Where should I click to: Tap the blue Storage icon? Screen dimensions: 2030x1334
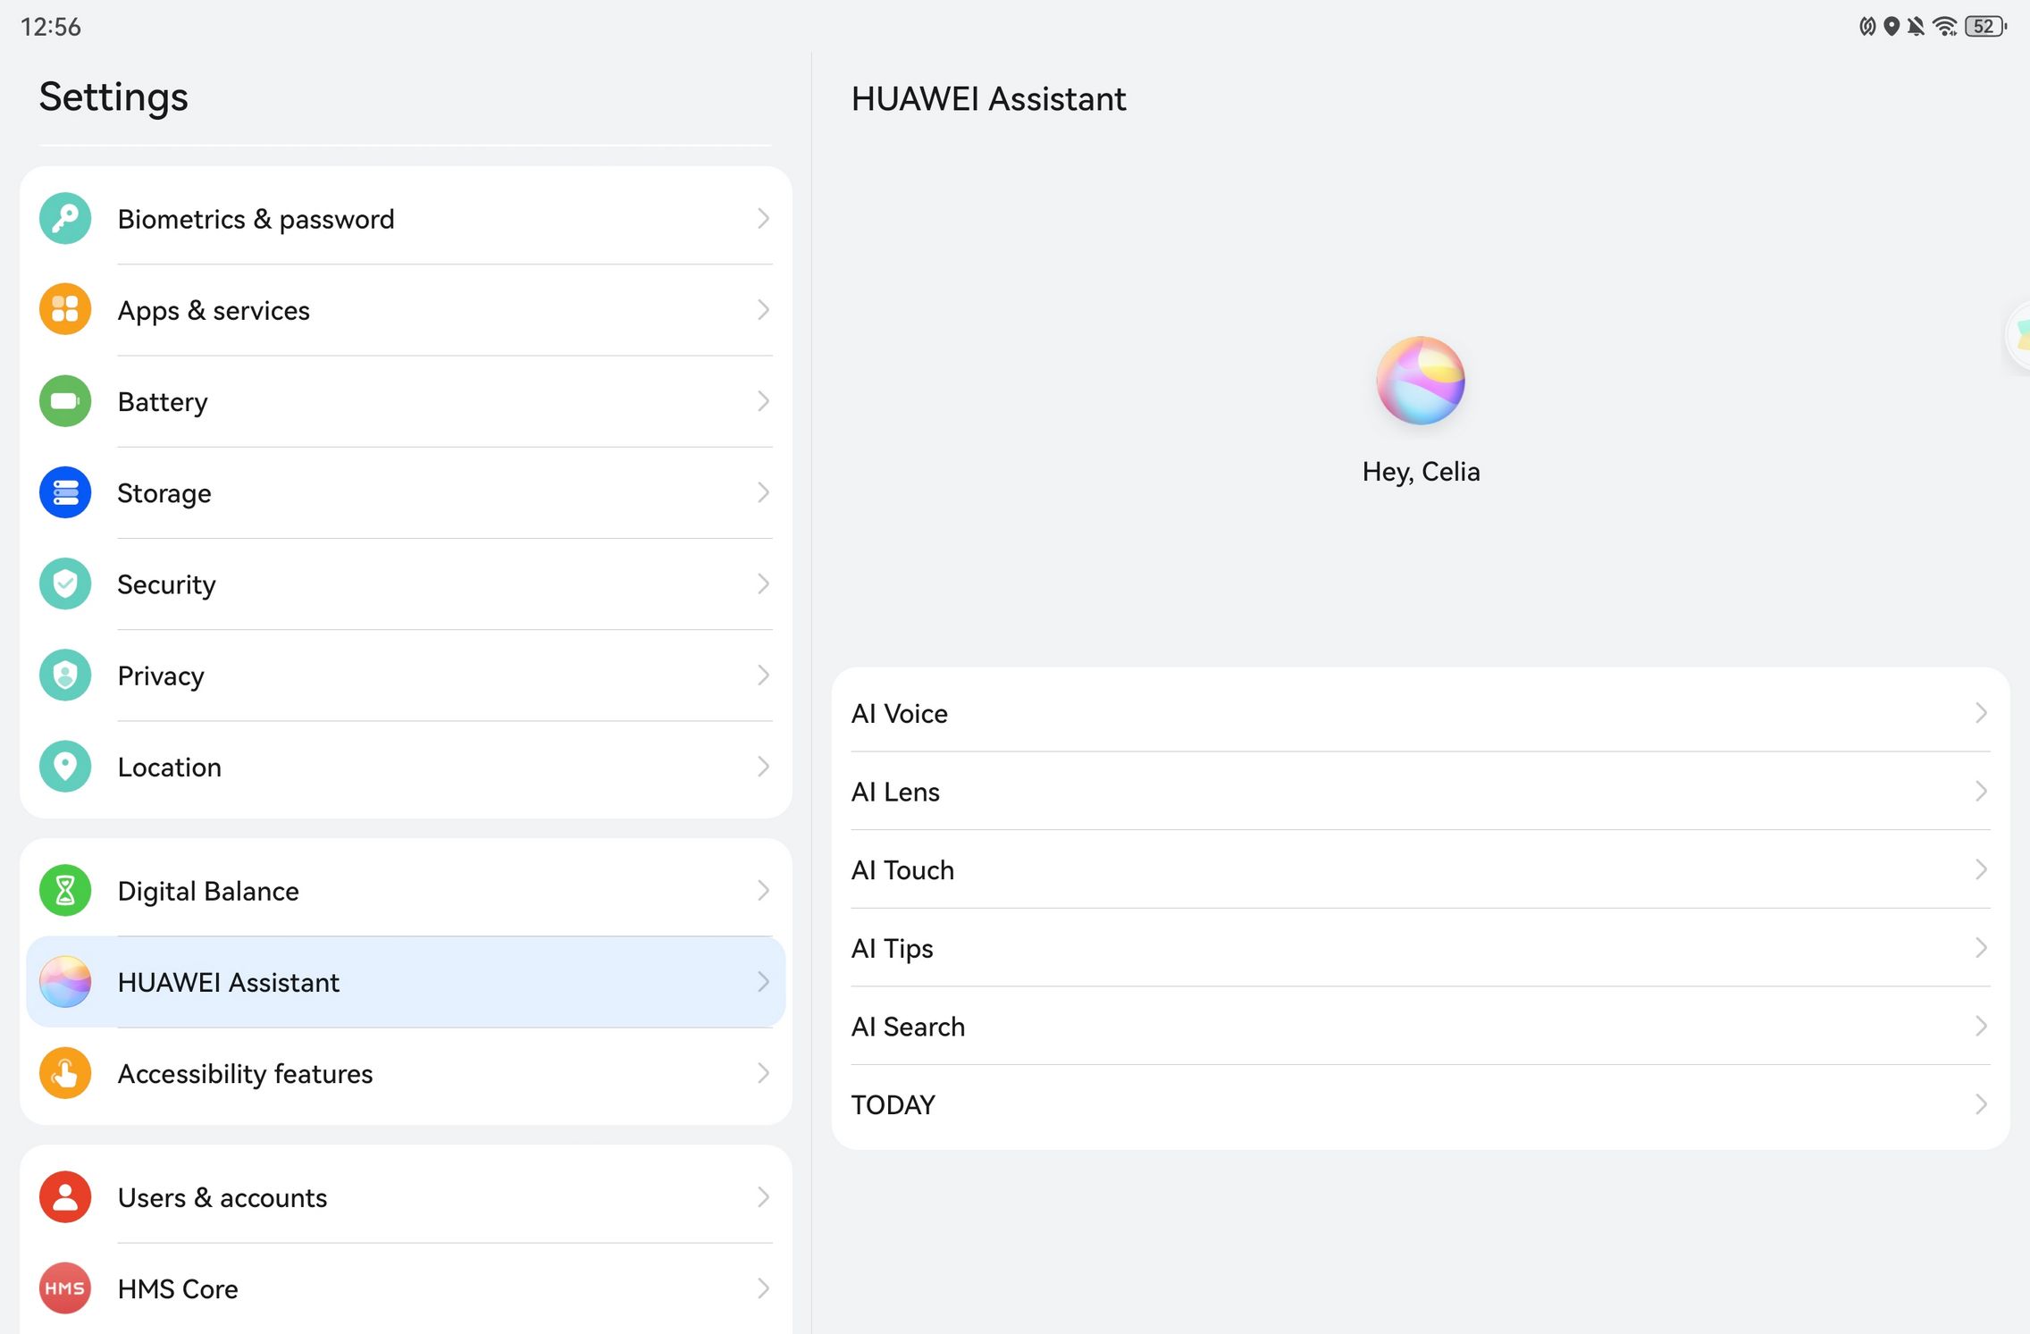click(65, 492)
